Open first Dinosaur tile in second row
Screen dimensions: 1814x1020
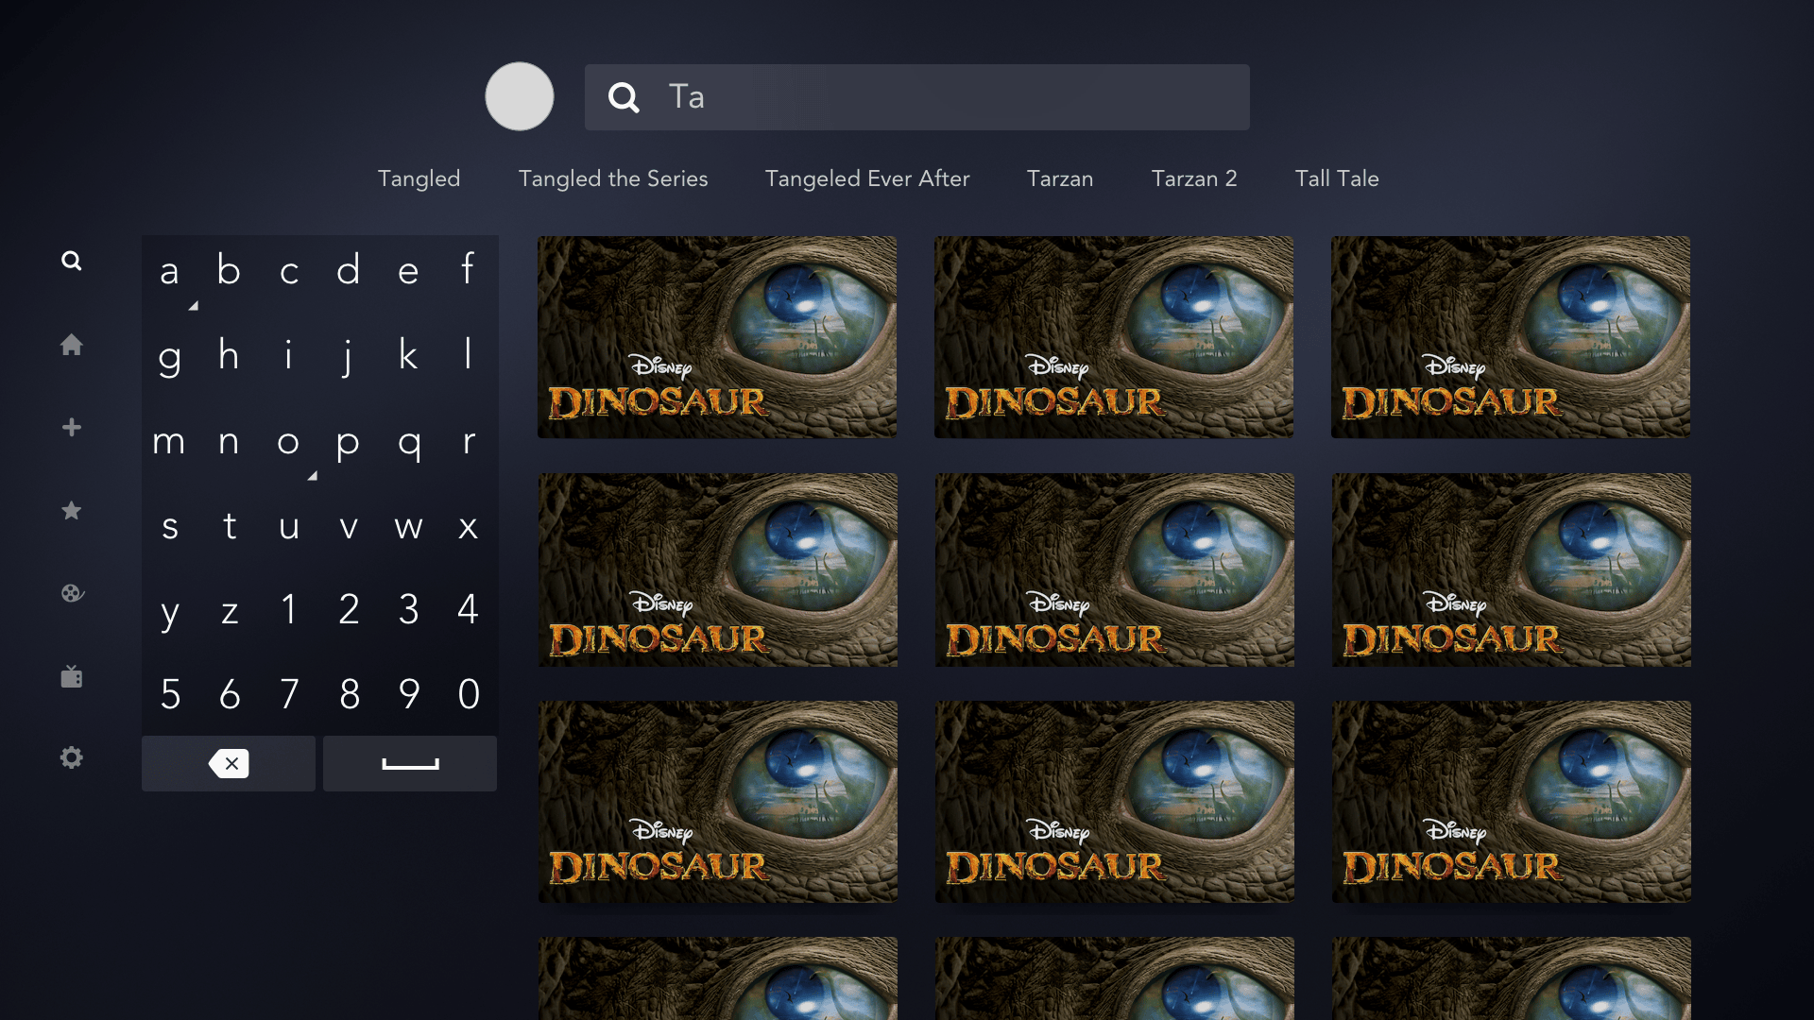click(x=718, y=569)
